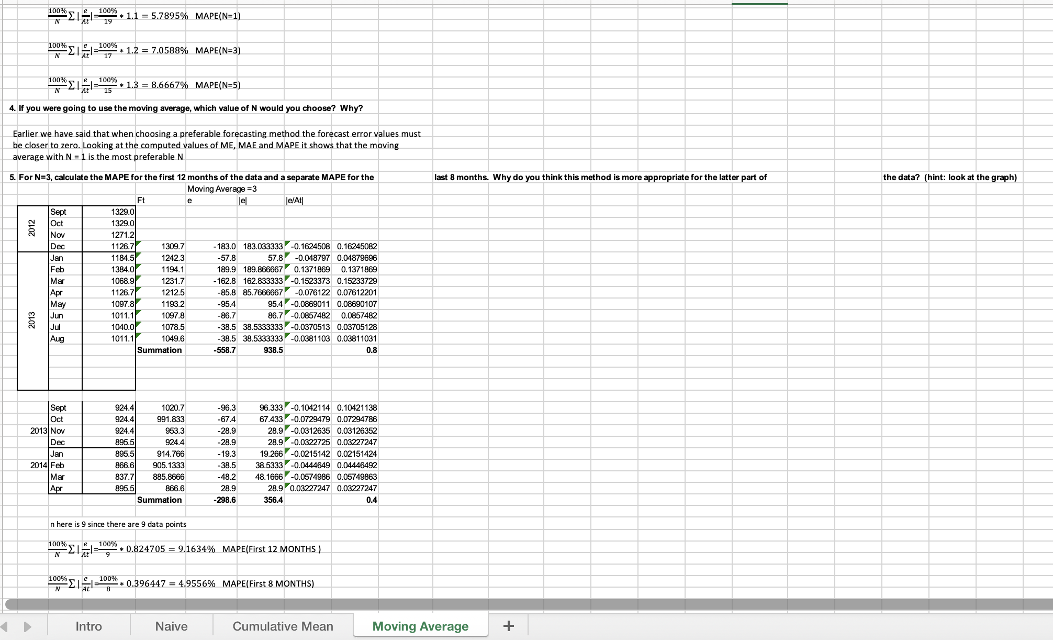Click the Moving Average sheet tab
Image resolution: width=1053 pixels, height=640 pixels.
pos(420,626)
